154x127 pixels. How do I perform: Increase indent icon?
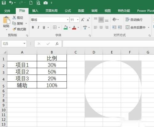coord(120,28)
